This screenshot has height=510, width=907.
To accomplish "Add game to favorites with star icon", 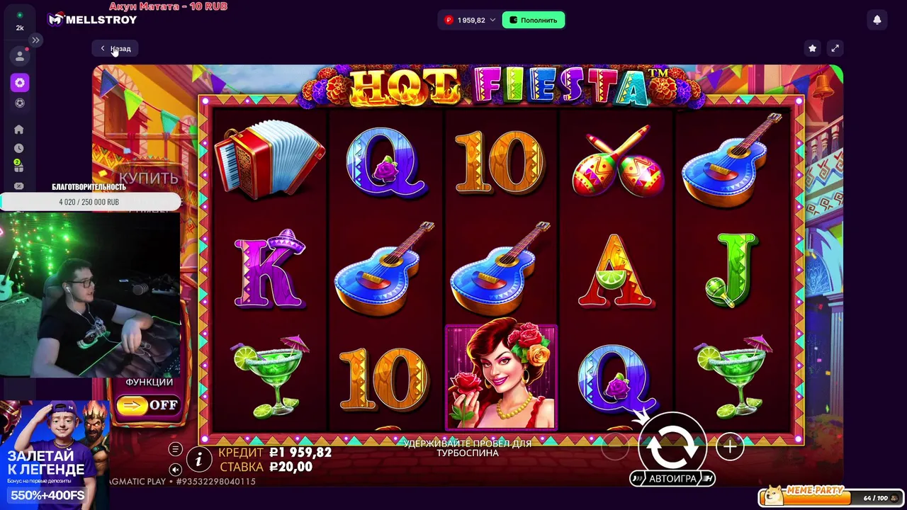I will pos(812,48).
